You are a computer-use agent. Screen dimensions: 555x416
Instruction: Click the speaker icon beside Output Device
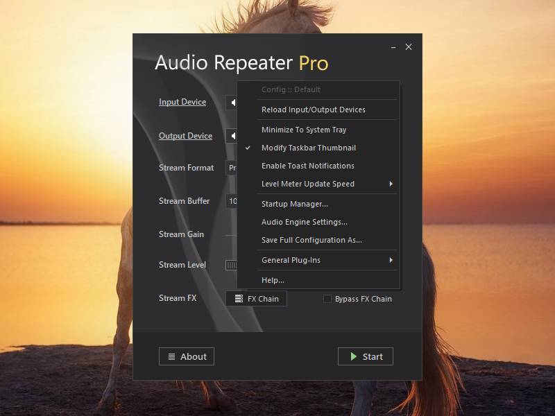click(x=233, y=136)
